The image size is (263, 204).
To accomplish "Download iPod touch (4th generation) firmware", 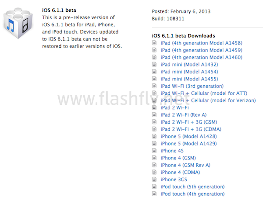I will point(192,194).
